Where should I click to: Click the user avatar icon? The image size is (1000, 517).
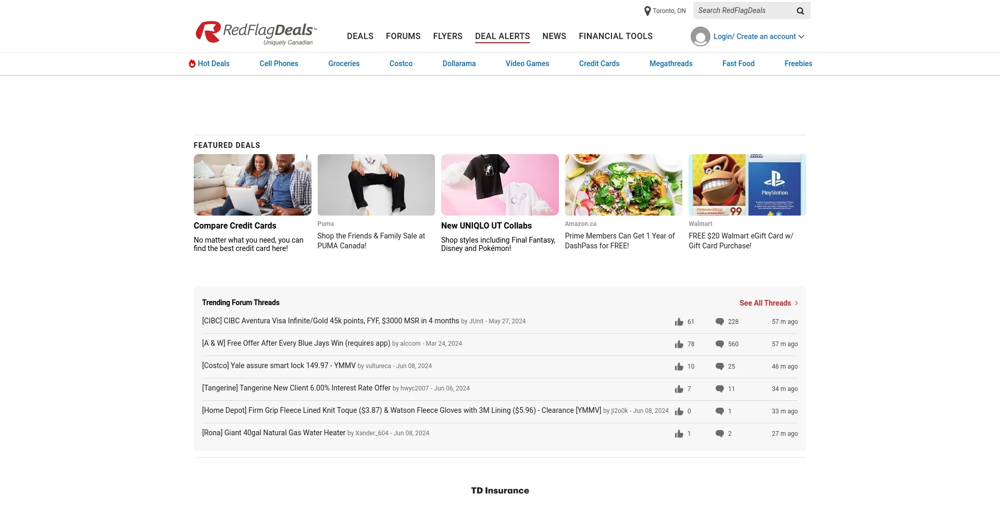[701, 36]
